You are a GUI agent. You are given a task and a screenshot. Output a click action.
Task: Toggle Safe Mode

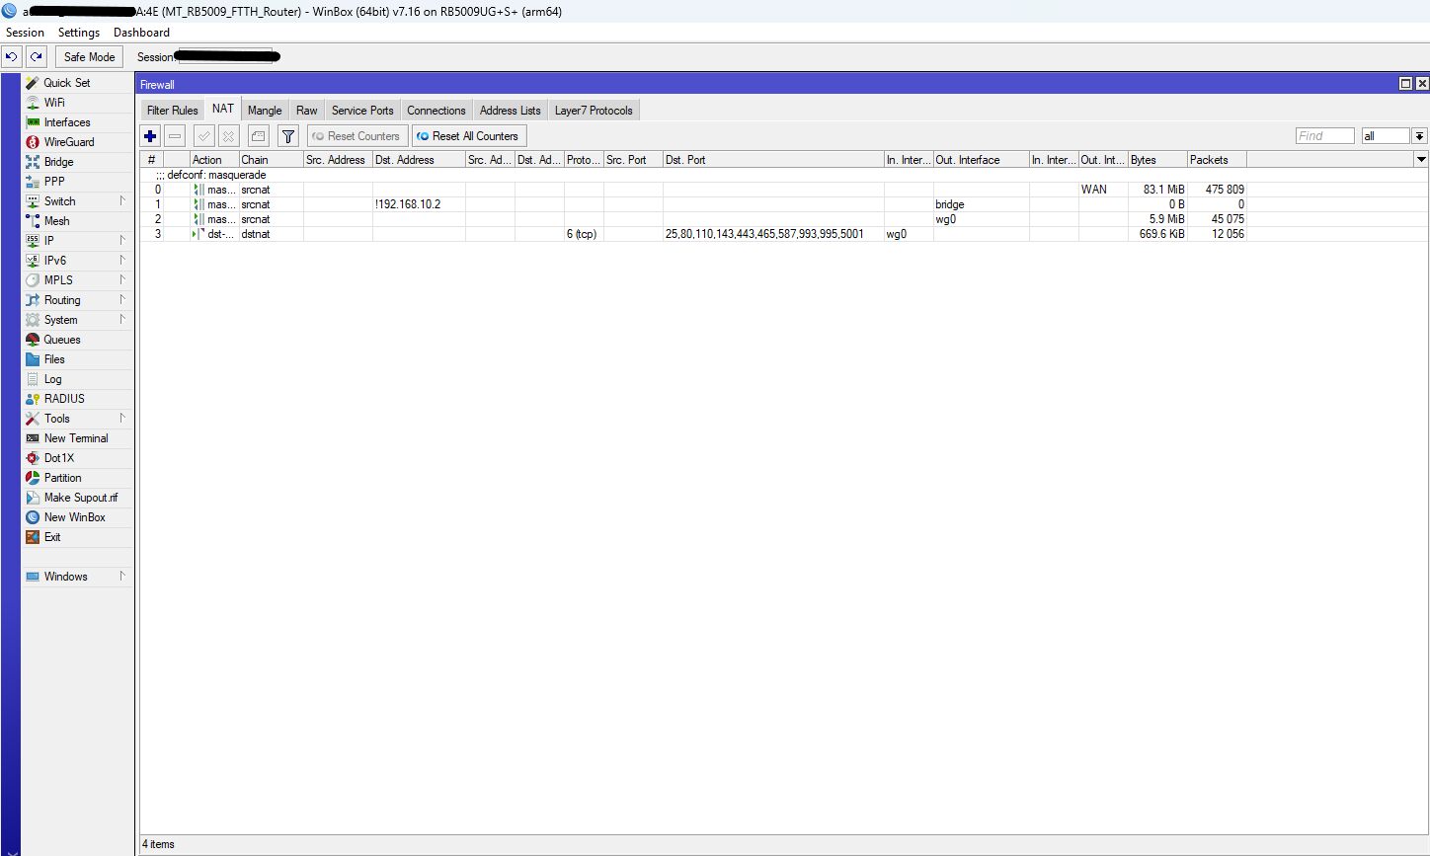coord(89,57)
